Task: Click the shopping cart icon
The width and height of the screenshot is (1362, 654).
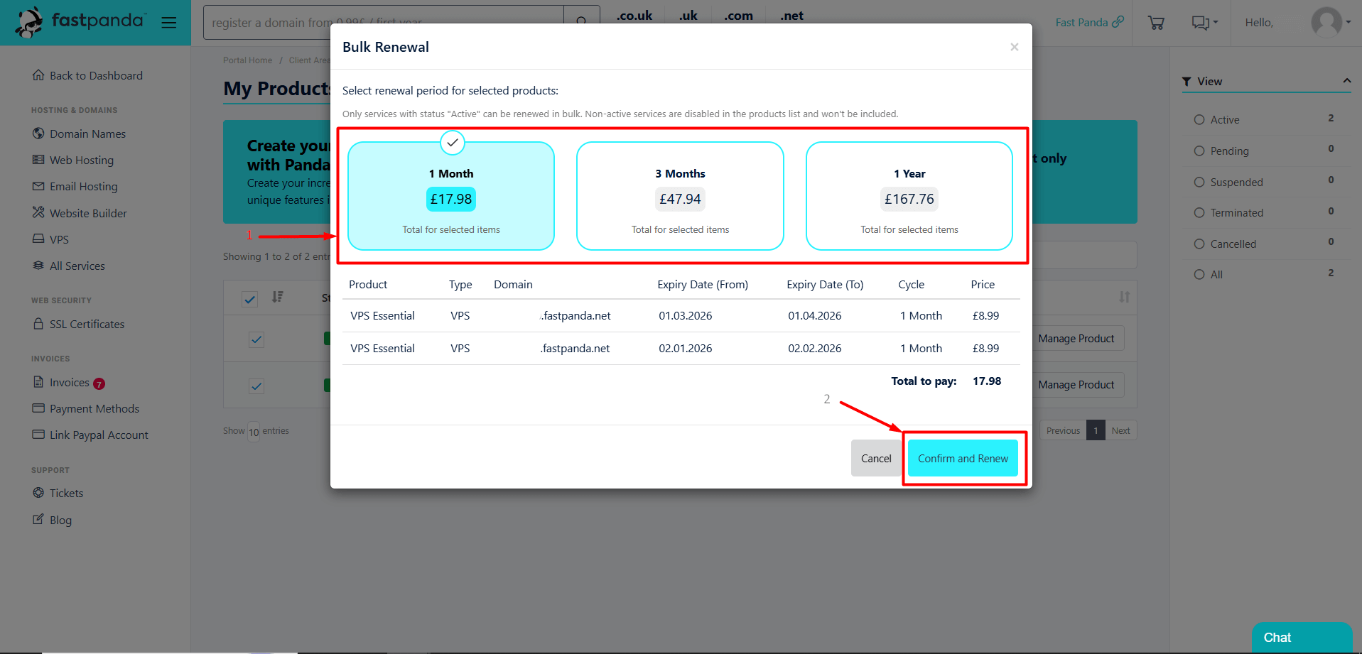Action: tap(1156, 23)
